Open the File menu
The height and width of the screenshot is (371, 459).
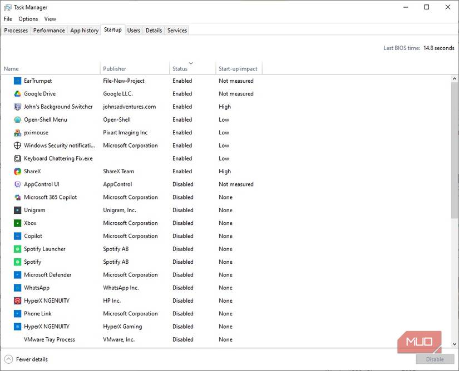(7, 18)
